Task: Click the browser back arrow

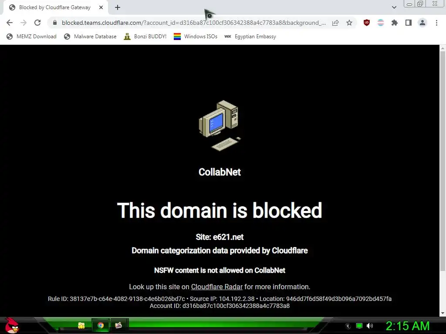Action: 10,23
